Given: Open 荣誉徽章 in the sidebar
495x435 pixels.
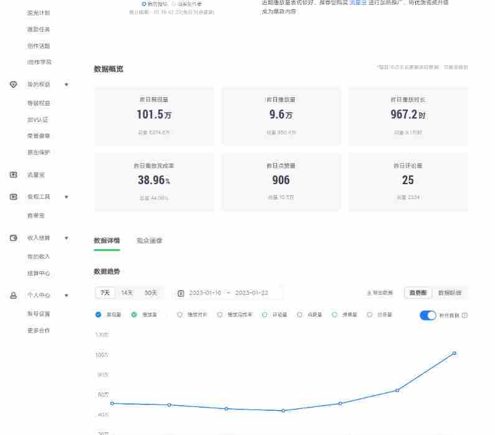Looking at the screenshot, I should pos(39,136).
